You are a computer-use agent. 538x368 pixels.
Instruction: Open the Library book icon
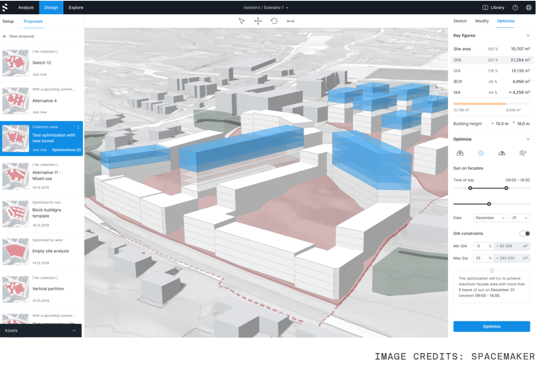pyautogui.click(x=485, y=8)
